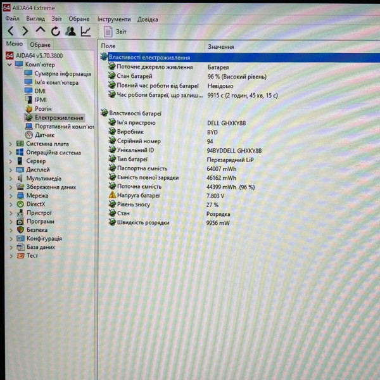Expand the Мультимедіа node
The width and height of the screenshot is (380, 380).
(x=11, y=179)
